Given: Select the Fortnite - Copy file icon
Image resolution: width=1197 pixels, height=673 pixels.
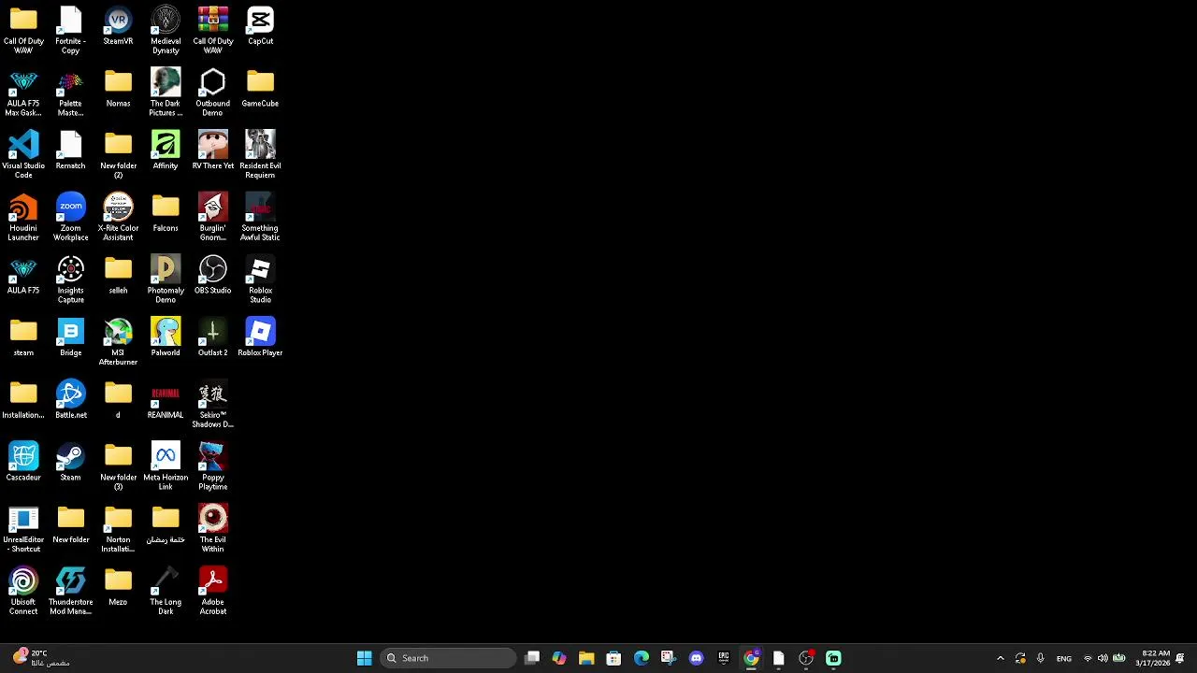Looking at the screenshot, I should point(70,31).
